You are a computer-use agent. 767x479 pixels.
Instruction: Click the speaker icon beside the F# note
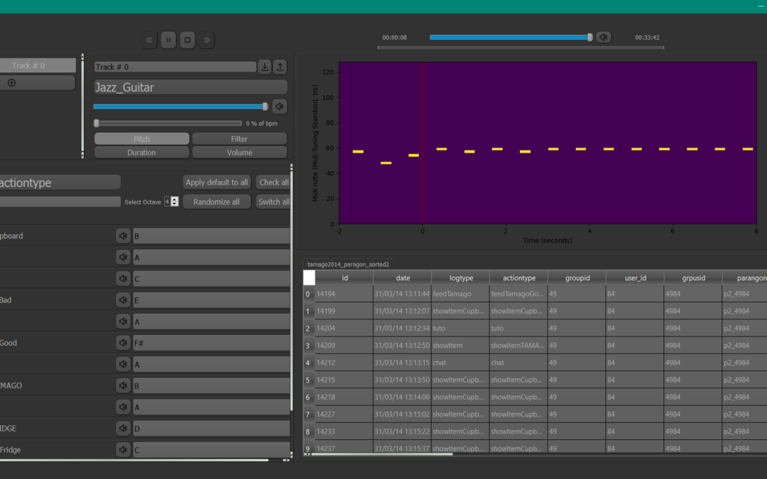coord(123,343)
